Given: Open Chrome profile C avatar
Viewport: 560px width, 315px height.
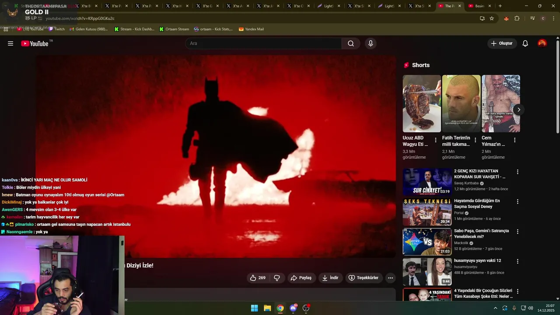Looking at the screenshot, I should (543, 18).
